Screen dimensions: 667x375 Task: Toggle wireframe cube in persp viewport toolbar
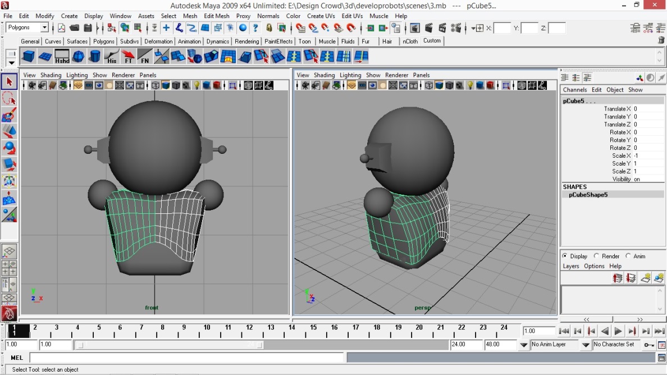(429, 85)
